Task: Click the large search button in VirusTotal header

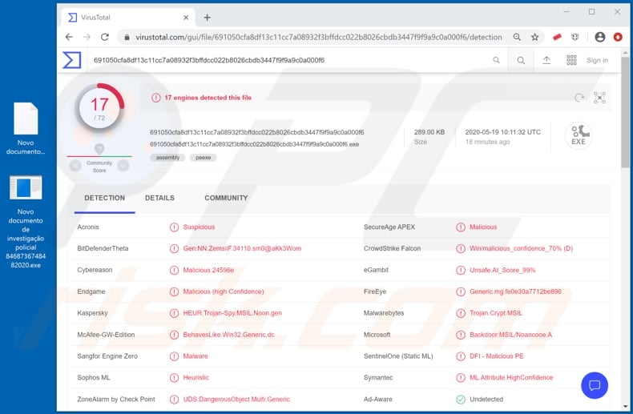Action: [521, 60]
